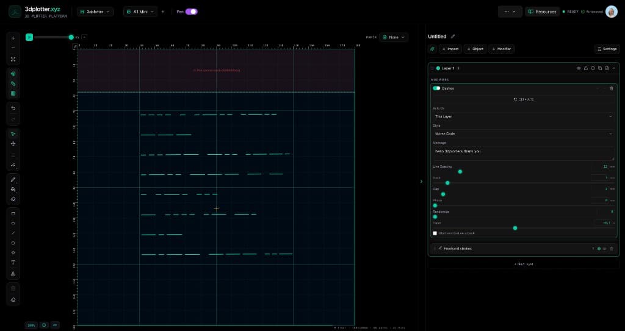Click the Line Spacing value field
The image size is (625, 331).
(x=600, y=166)
